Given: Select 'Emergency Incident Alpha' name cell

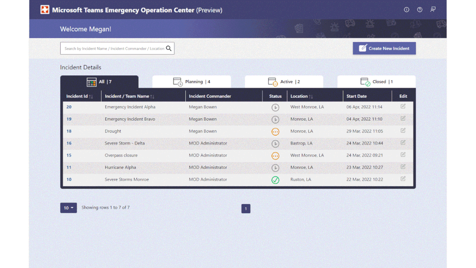Looking at the screenshot, I should click(x=130, y=107).
